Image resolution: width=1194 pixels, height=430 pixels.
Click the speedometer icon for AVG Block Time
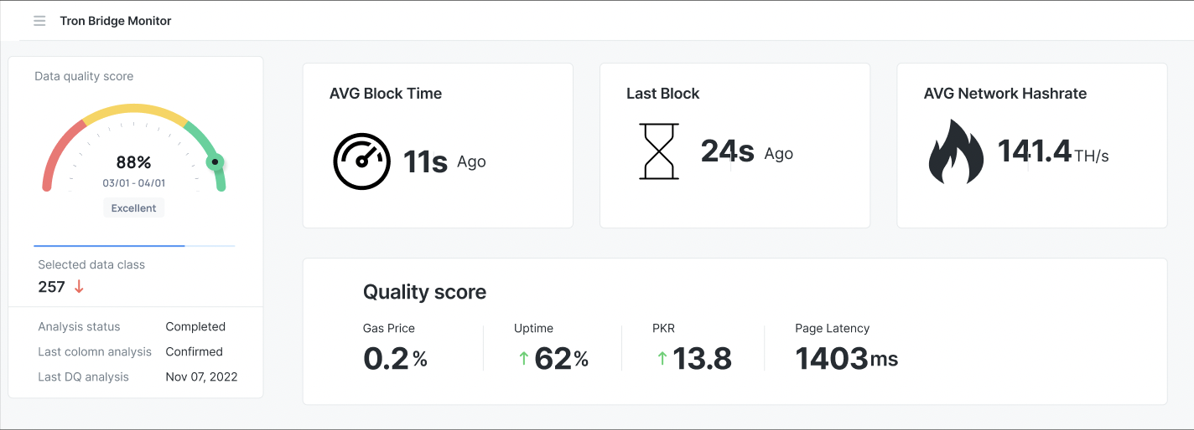tap(362, 161)
